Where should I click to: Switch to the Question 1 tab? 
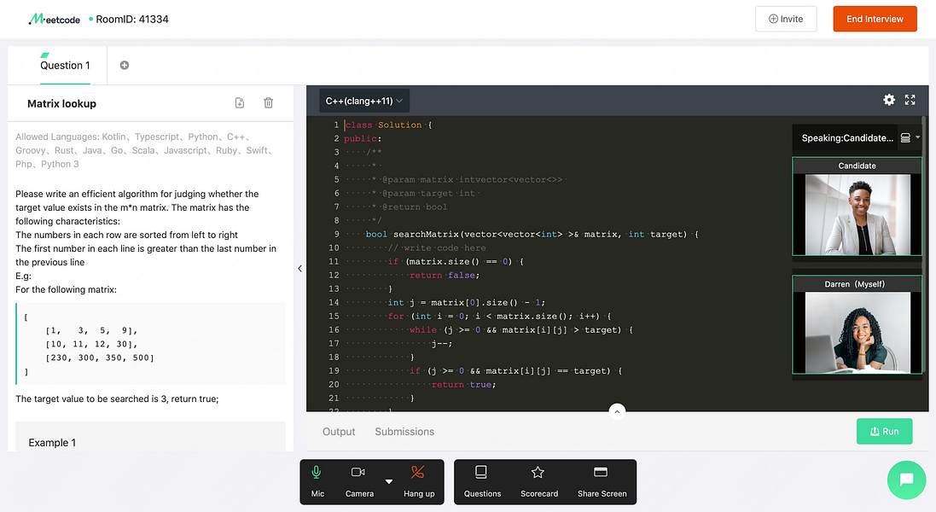[x=65, y=65]
